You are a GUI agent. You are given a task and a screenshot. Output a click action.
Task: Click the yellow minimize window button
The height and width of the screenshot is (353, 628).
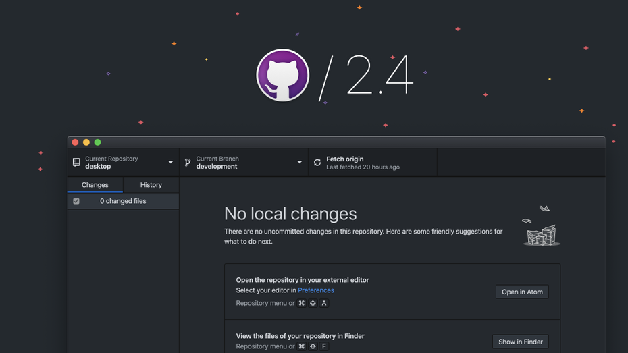(86, 142)
